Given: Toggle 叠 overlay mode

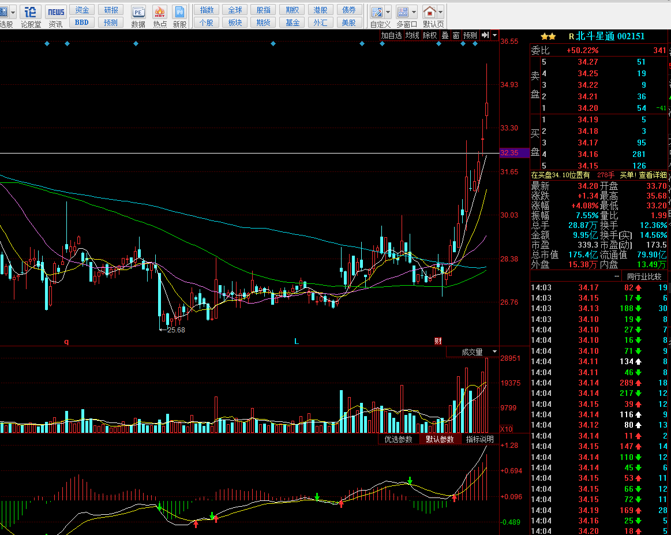Looking at the screenshot, I should click(x=445, y=35).
